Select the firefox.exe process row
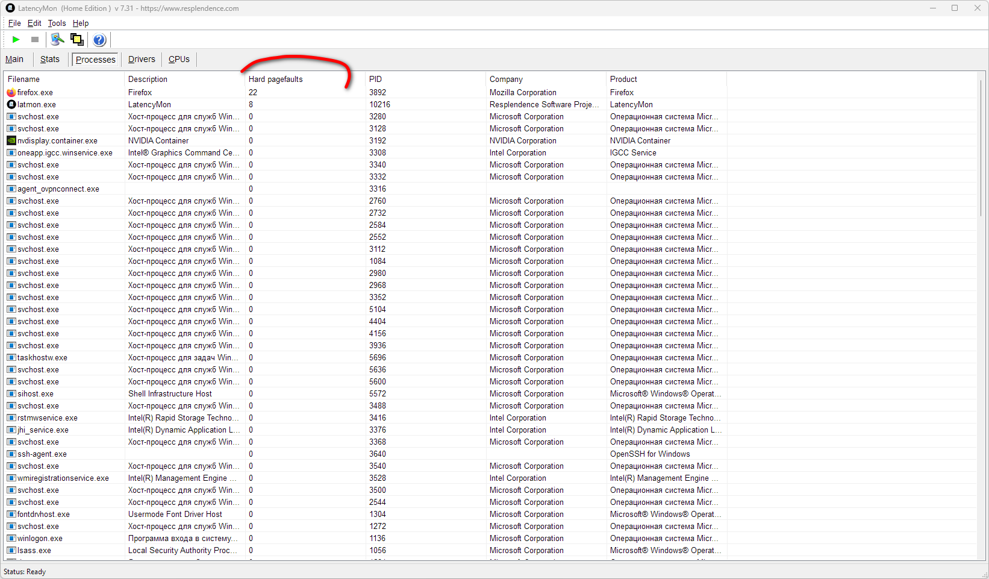The image size is (989, 579). click(x=490, y=93)
